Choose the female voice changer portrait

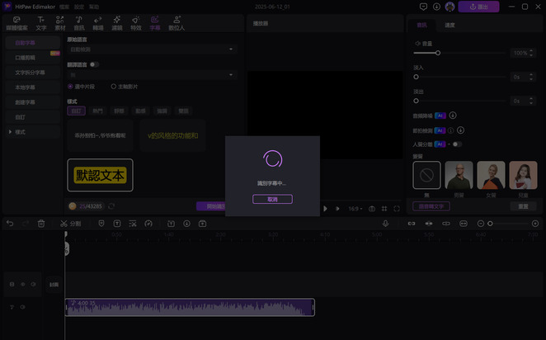pos(491,175)
